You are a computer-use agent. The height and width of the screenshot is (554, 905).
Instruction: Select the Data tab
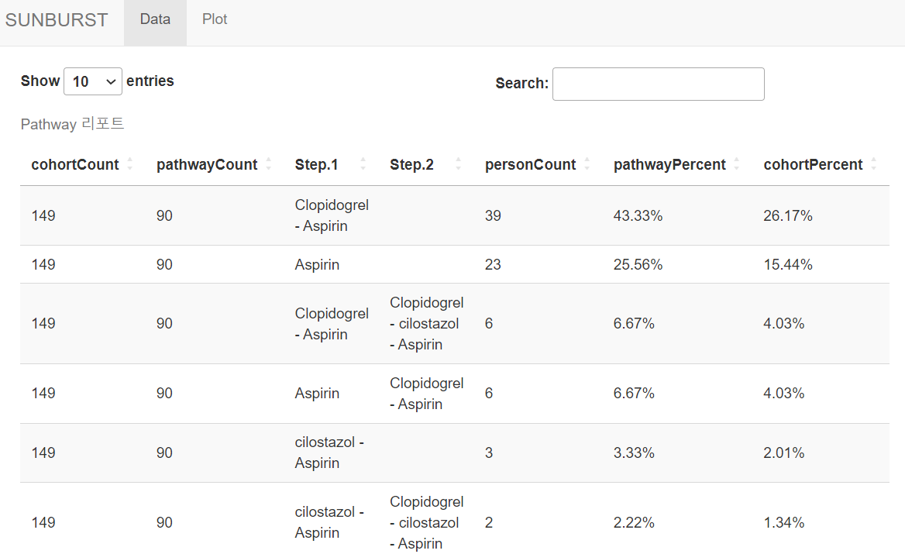155,19
